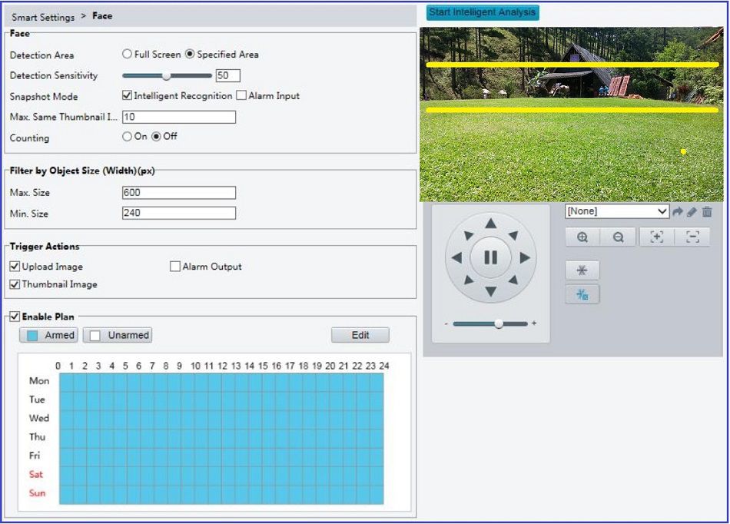Pan camera right with PTZ arrow
This screenshot has width=730, height=524.
pyautogui.click(x=525, y=257)
